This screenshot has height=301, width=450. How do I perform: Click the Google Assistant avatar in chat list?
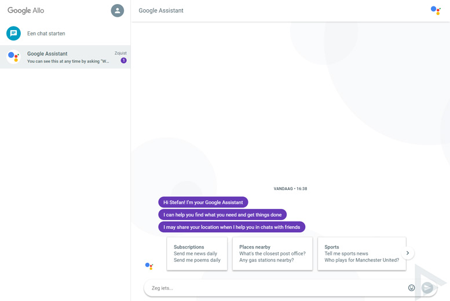click(13, 57)
